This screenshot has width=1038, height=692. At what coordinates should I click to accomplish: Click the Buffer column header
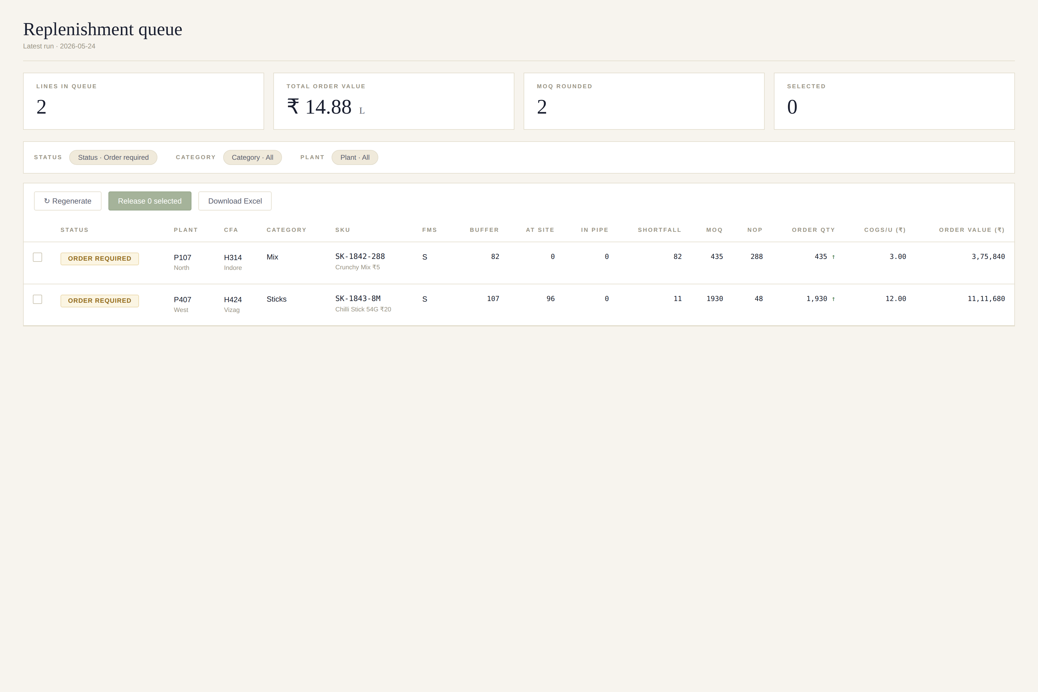484,230
